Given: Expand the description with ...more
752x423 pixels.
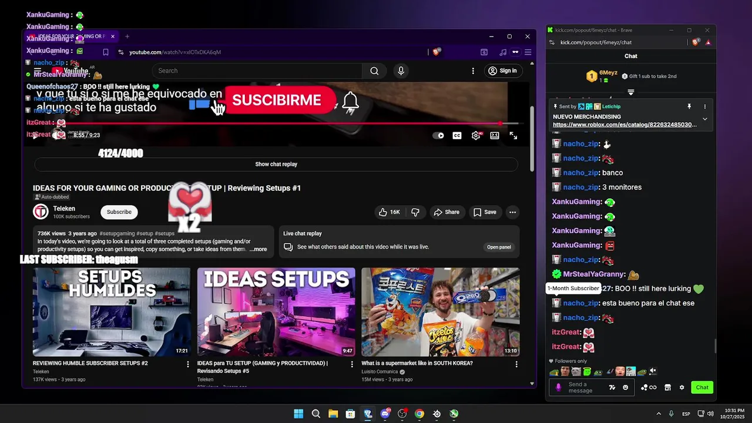Looking at the screenshot, I should tap(258, 249).
